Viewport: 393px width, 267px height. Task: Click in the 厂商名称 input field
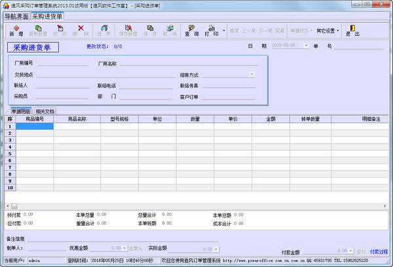[x=190, y=63]
